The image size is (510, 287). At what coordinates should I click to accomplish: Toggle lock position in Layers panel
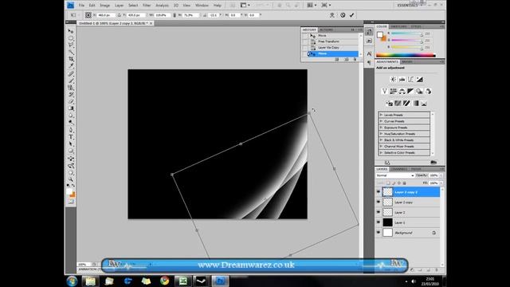pyautogui.click(x=399, y=183)
